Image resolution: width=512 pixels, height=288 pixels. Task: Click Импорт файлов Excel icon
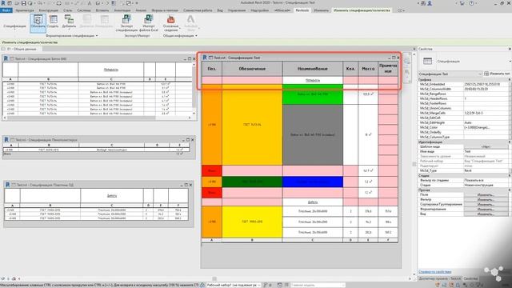point(149,23)
